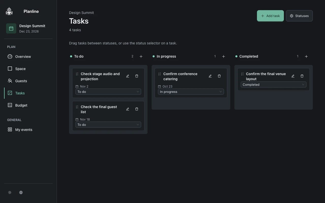This screenshot has width=325, height=203.
Task: Click drag handle of 'Confirm the final venue layout'
Action: pyautogui.click(x=242, y=74)
